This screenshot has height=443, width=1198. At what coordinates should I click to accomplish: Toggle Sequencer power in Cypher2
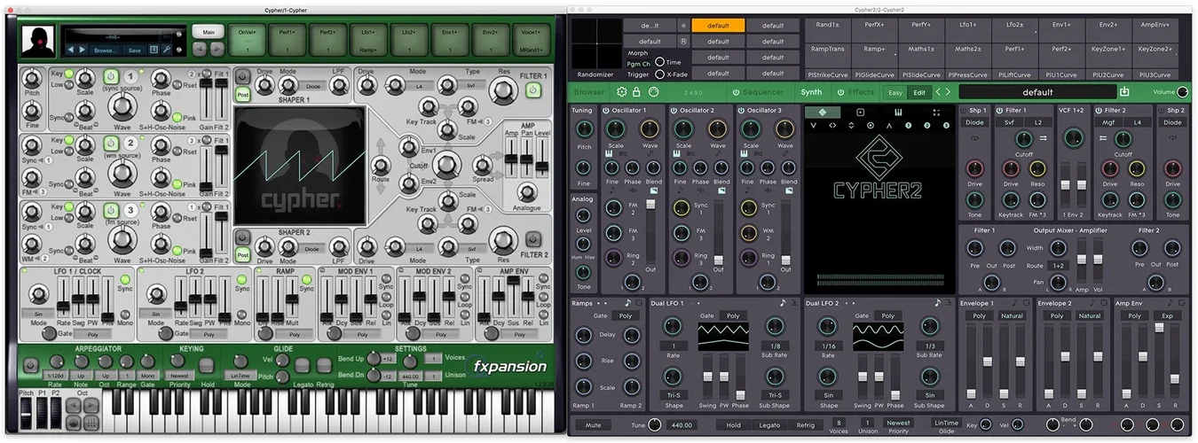pos(736,92)
